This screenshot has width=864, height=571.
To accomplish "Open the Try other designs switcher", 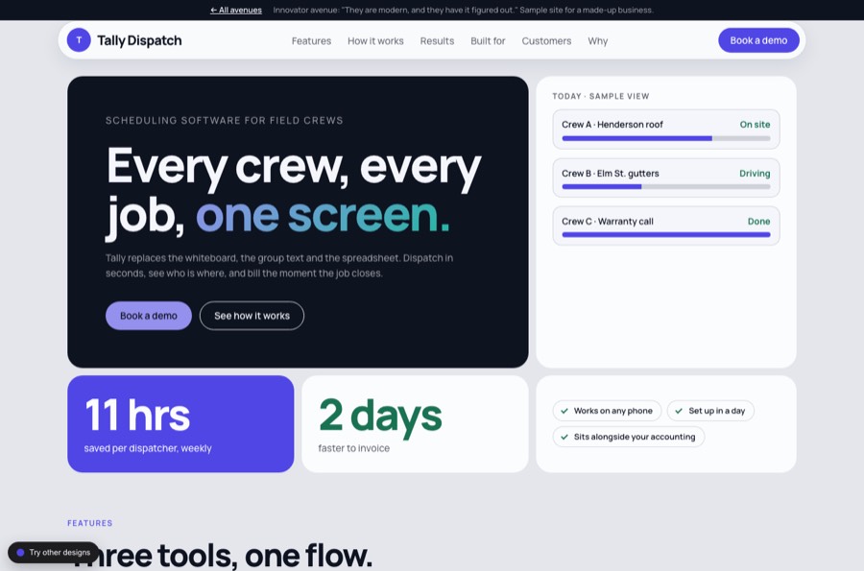I will 54,552.
